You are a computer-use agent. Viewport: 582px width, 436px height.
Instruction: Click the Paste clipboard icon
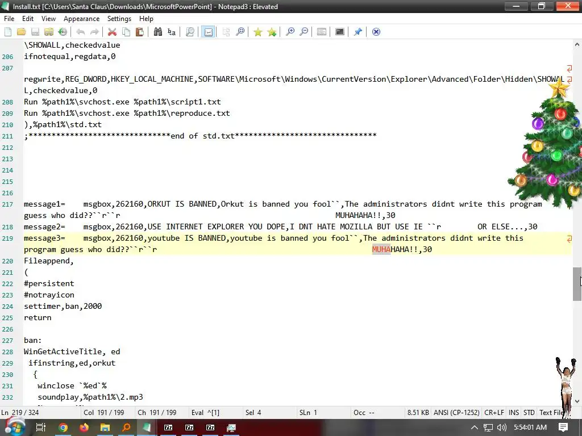(x=140, y=32)
